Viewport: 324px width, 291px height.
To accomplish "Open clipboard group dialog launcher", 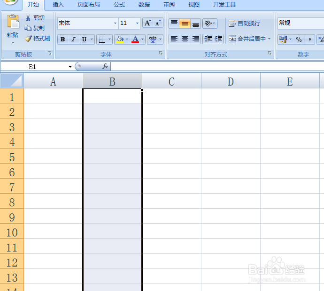I will pyautogui.click(x=50, y=53).
